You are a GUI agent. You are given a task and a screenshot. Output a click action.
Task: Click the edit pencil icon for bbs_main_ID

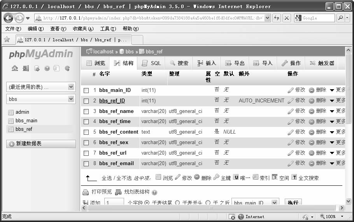pos(291,90)
